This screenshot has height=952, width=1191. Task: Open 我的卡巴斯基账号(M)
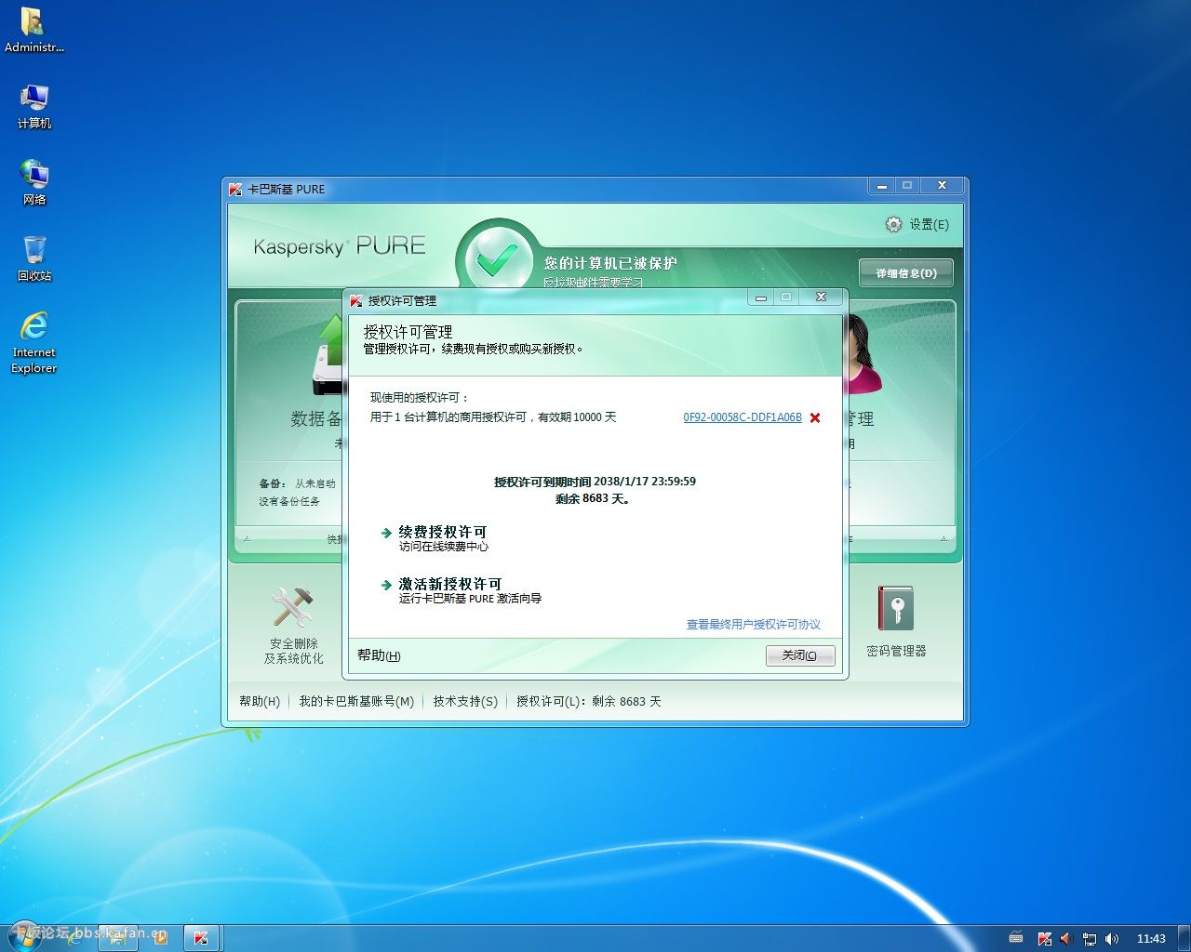[x=356, y=702]
